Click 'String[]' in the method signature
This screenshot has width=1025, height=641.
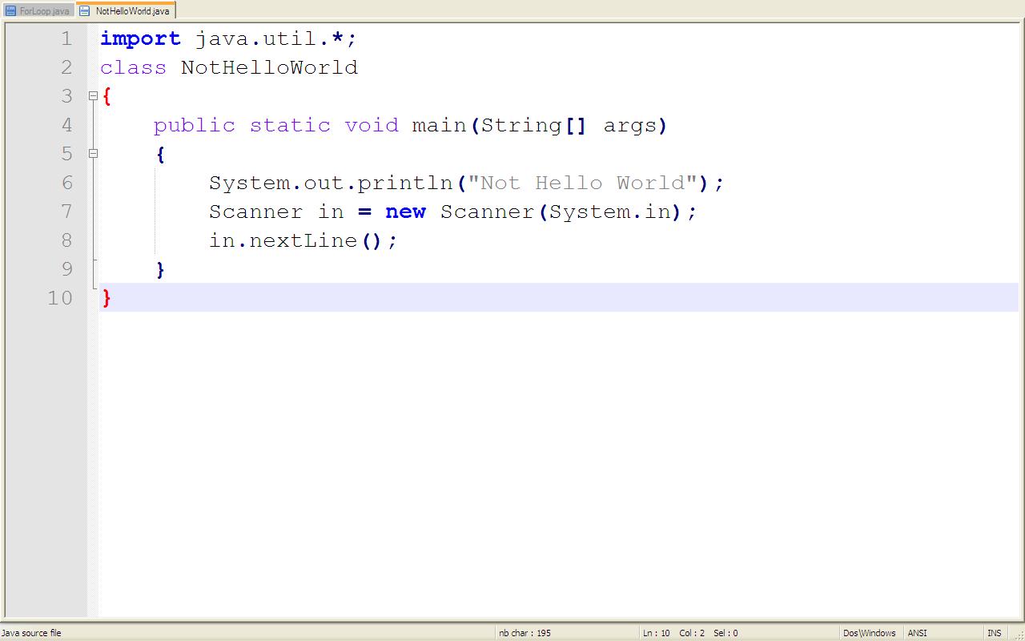(x=533, y=125)
